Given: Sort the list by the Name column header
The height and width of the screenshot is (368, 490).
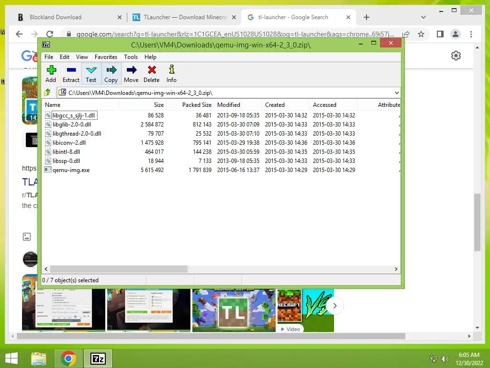Looking at the screenshot, I should point(80,105).
